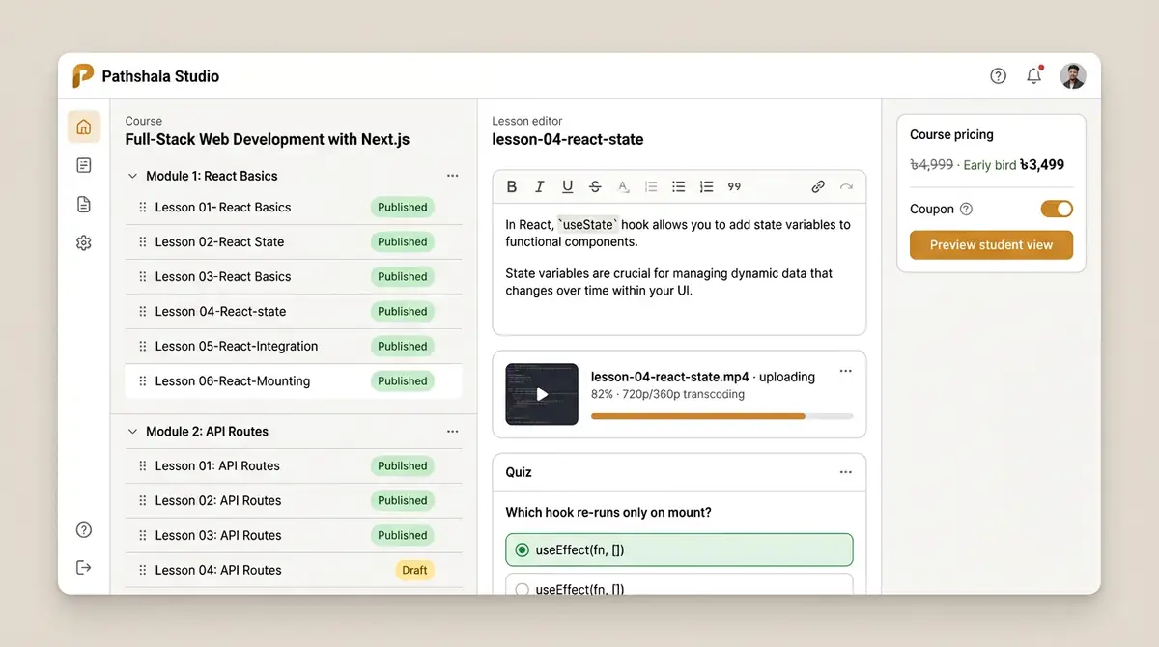The image size is (1159, 647).
Task: Play the lesson-04-react-state.mp4 video thumbnail
Action: click(x=542, y=394)
